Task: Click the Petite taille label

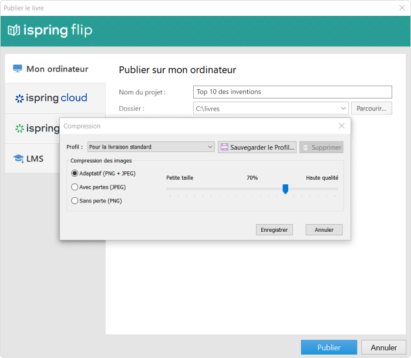Action: point(180,178)
